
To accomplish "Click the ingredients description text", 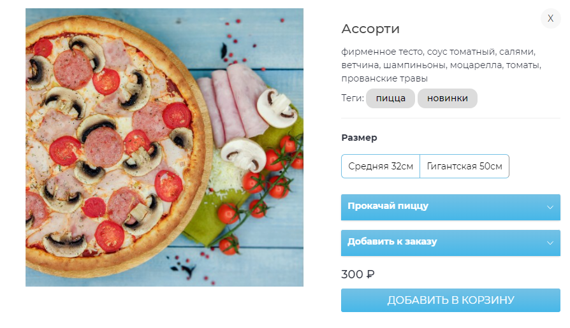I will pos(441,65).
